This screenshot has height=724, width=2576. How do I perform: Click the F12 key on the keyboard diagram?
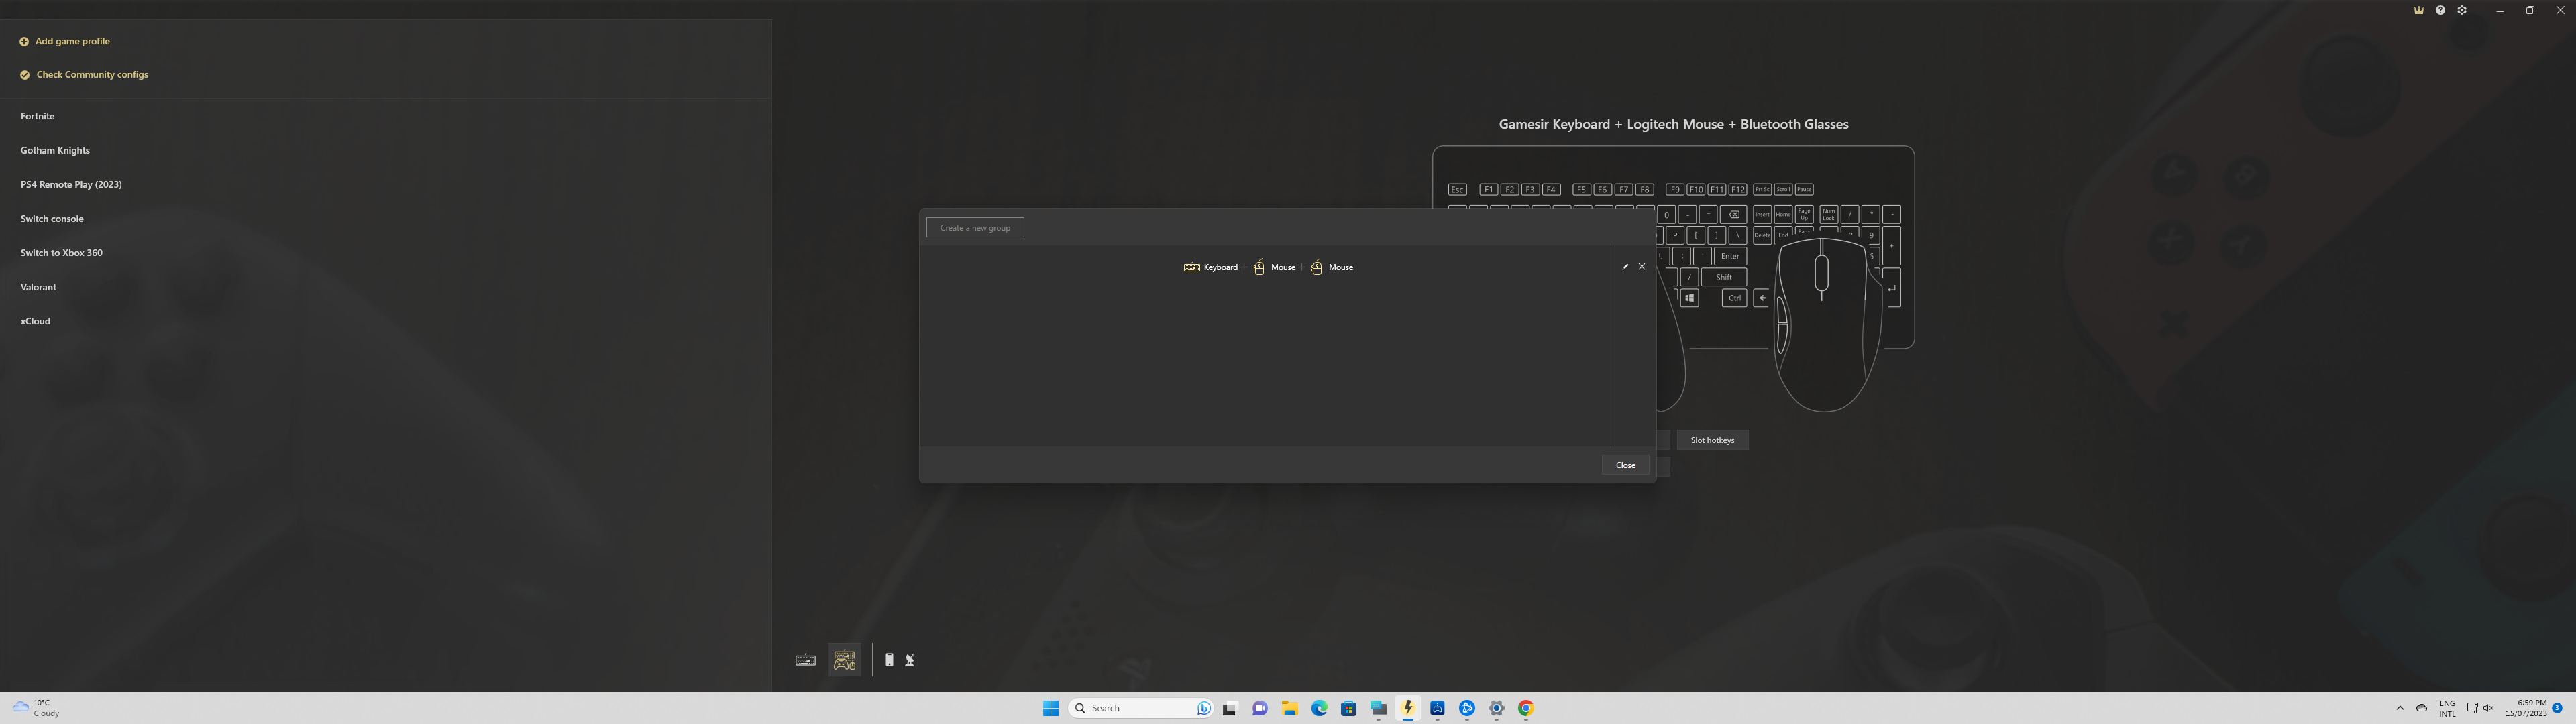pyautogui.click(x=1738, y=190)
